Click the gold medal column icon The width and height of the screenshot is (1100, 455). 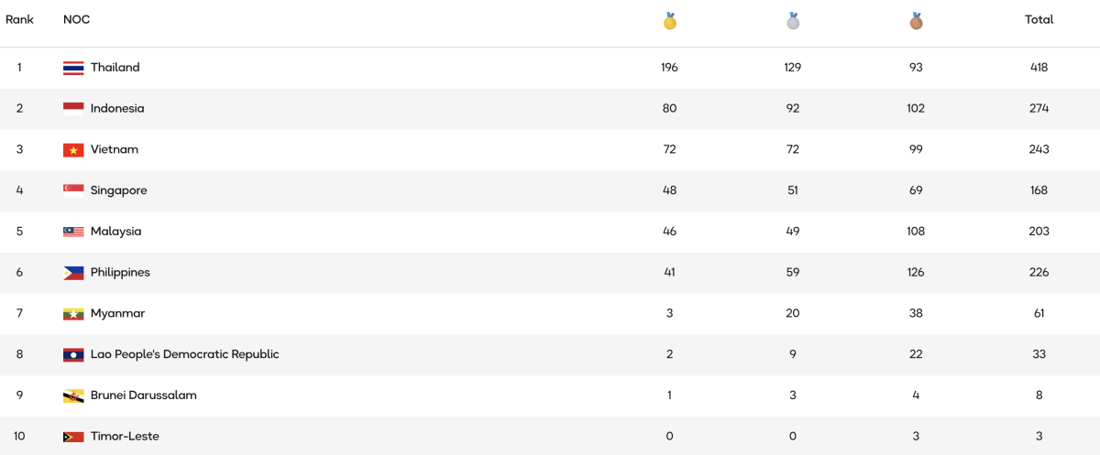tap(670, 20)
